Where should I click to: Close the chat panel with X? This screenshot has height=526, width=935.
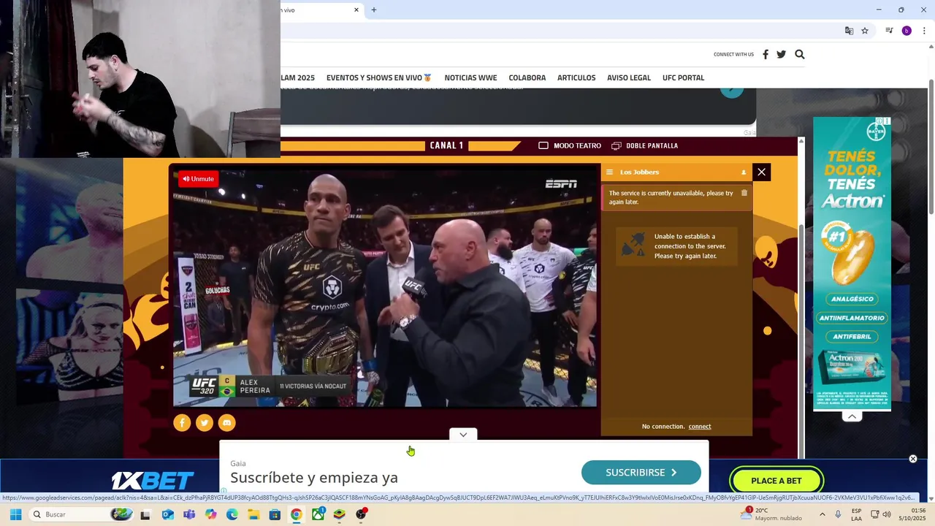coord(762,172)
